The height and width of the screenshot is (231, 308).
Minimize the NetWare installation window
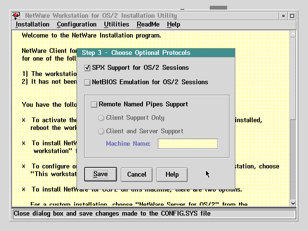pos(283,16)
